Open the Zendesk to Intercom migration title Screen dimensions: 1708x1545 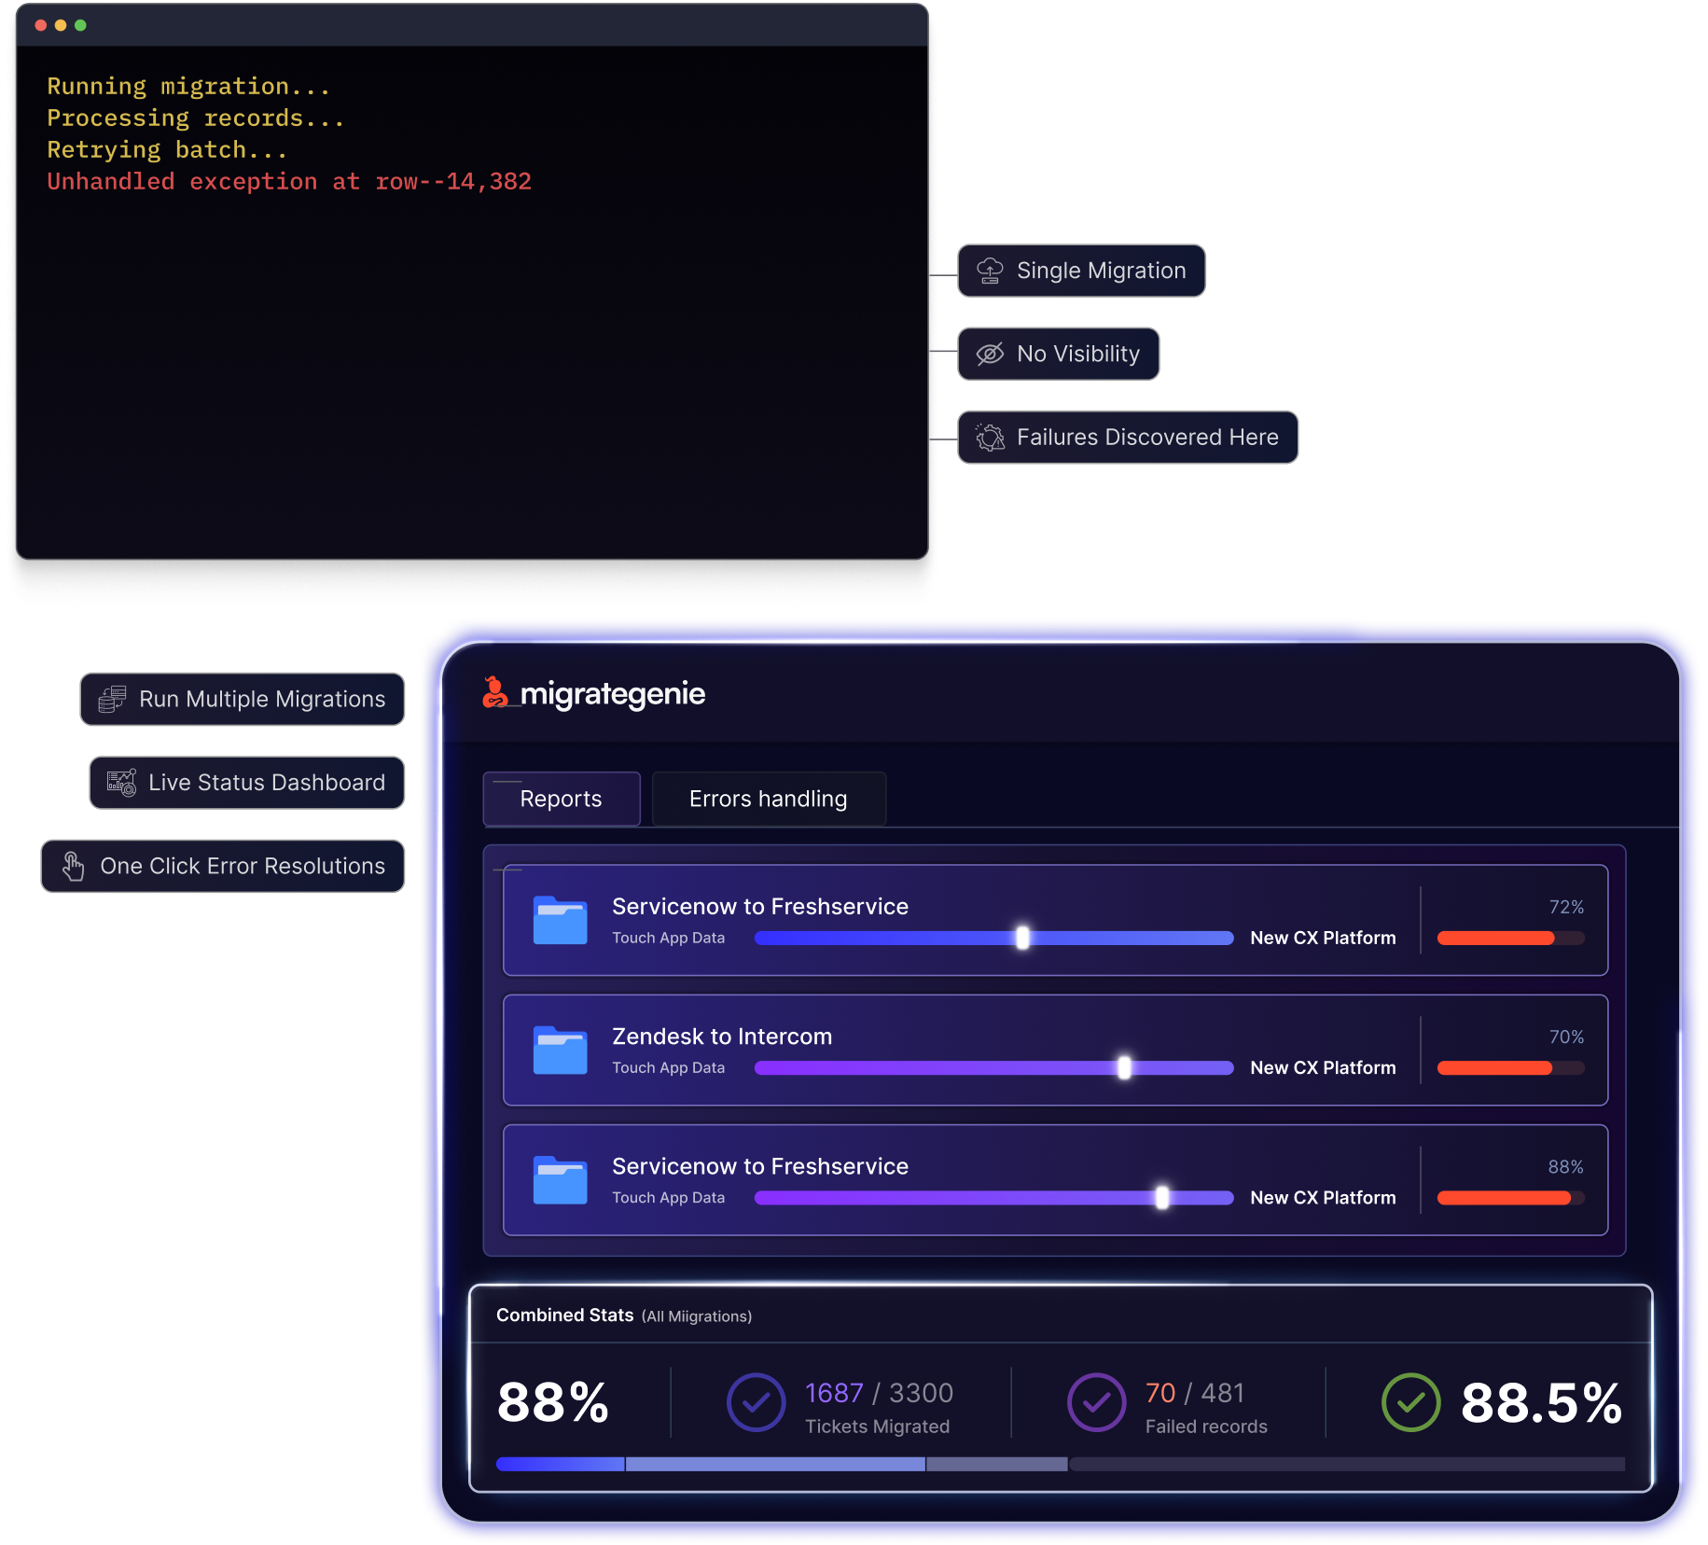tap(722, 1036)
